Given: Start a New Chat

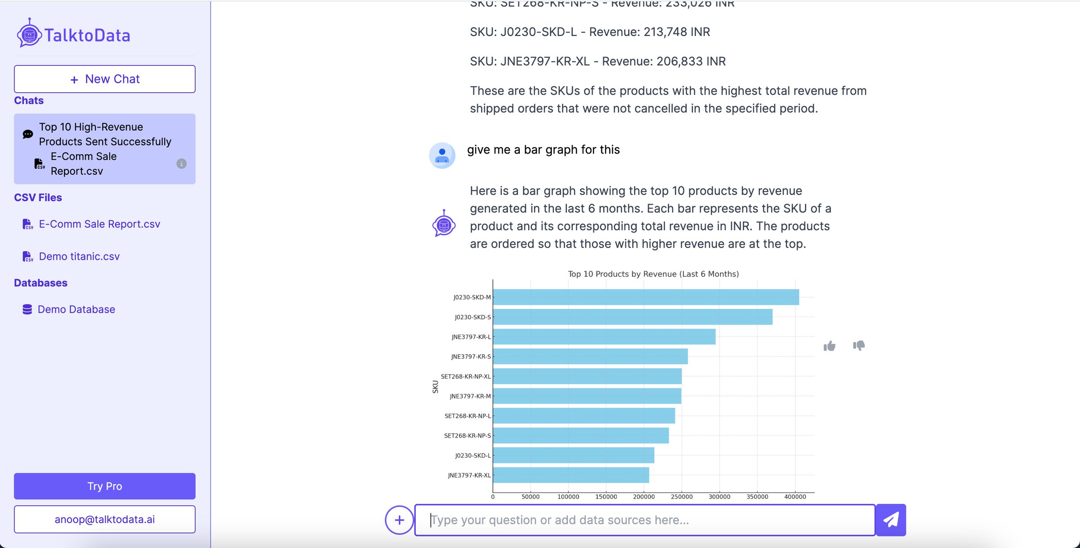Looking at the screenshot, I should click(x=104, y=79).
